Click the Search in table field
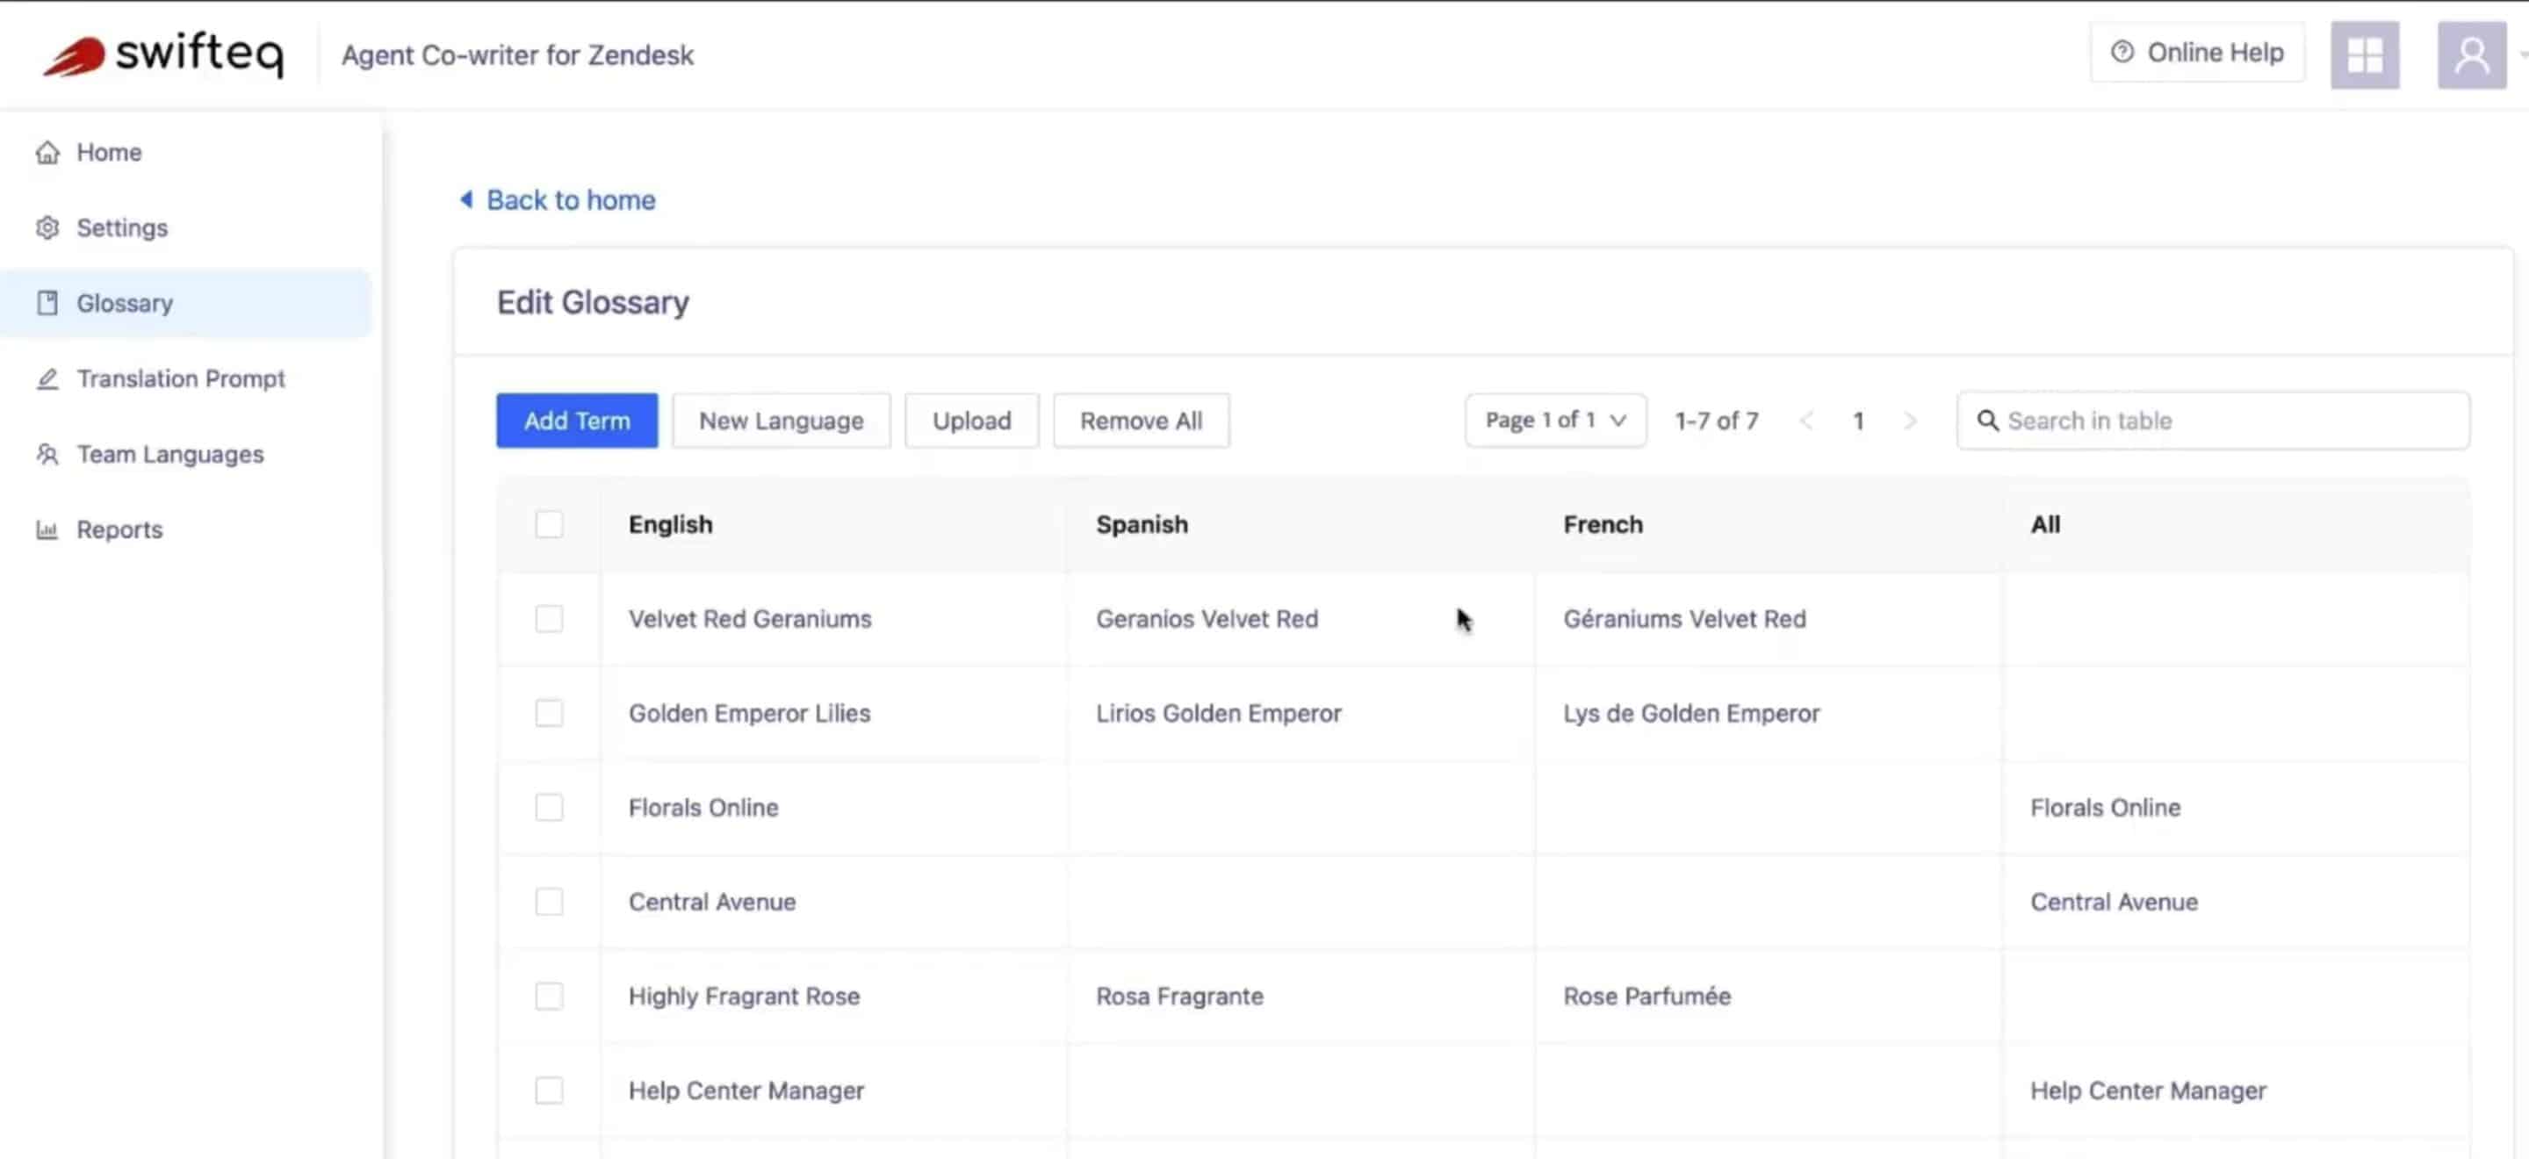This screenshot has width=2529, height=1159. [x=2213, y=420]
